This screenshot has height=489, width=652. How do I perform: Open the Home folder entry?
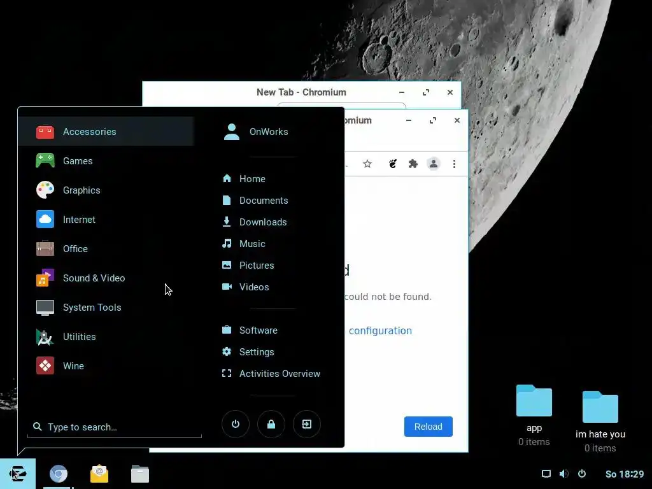(x=244, y=179)
